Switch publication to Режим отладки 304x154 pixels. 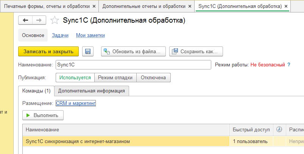pos(115,77)
